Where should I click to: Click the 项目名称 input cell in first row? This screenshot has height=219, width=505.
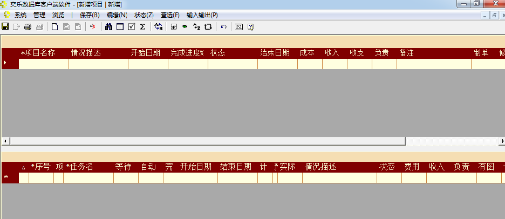click(44, 64)
